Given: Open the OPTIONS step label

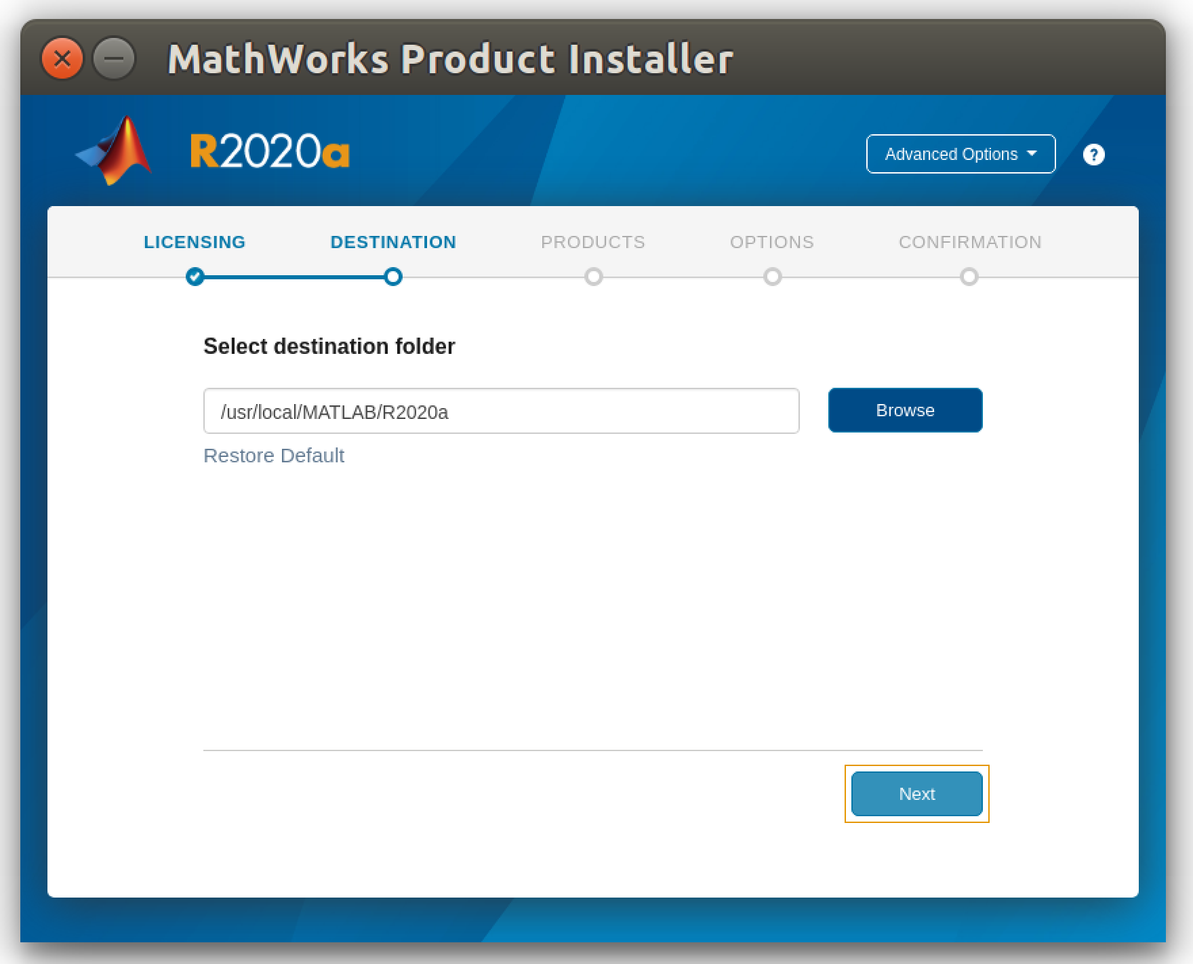Looking at the screenshot, I should [x=772, y=242].
